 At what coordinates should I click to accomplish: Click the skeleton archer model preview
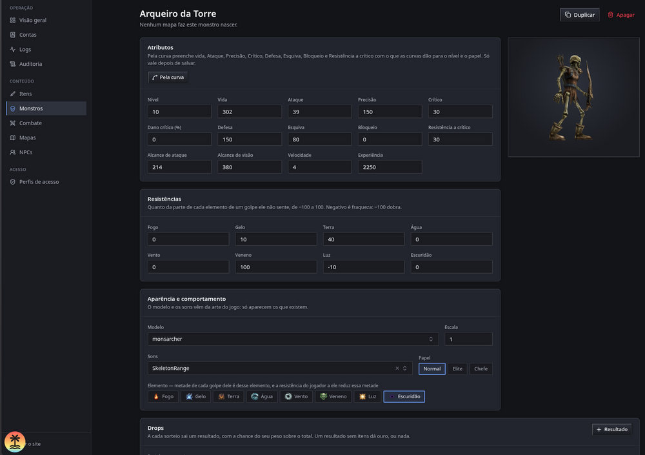[x=573, y=97]
